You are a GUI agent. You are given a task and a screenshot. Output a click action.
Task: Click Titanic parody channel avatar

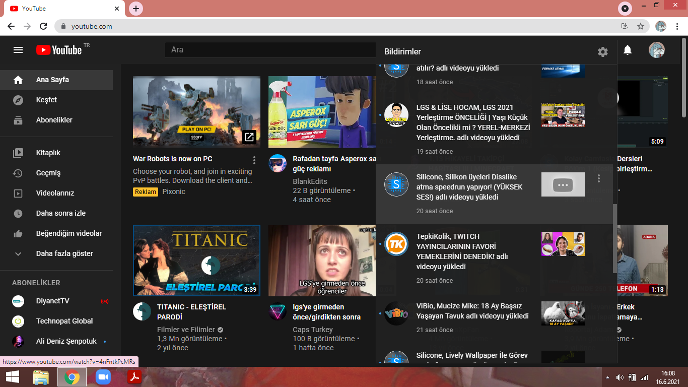point(142,311)
